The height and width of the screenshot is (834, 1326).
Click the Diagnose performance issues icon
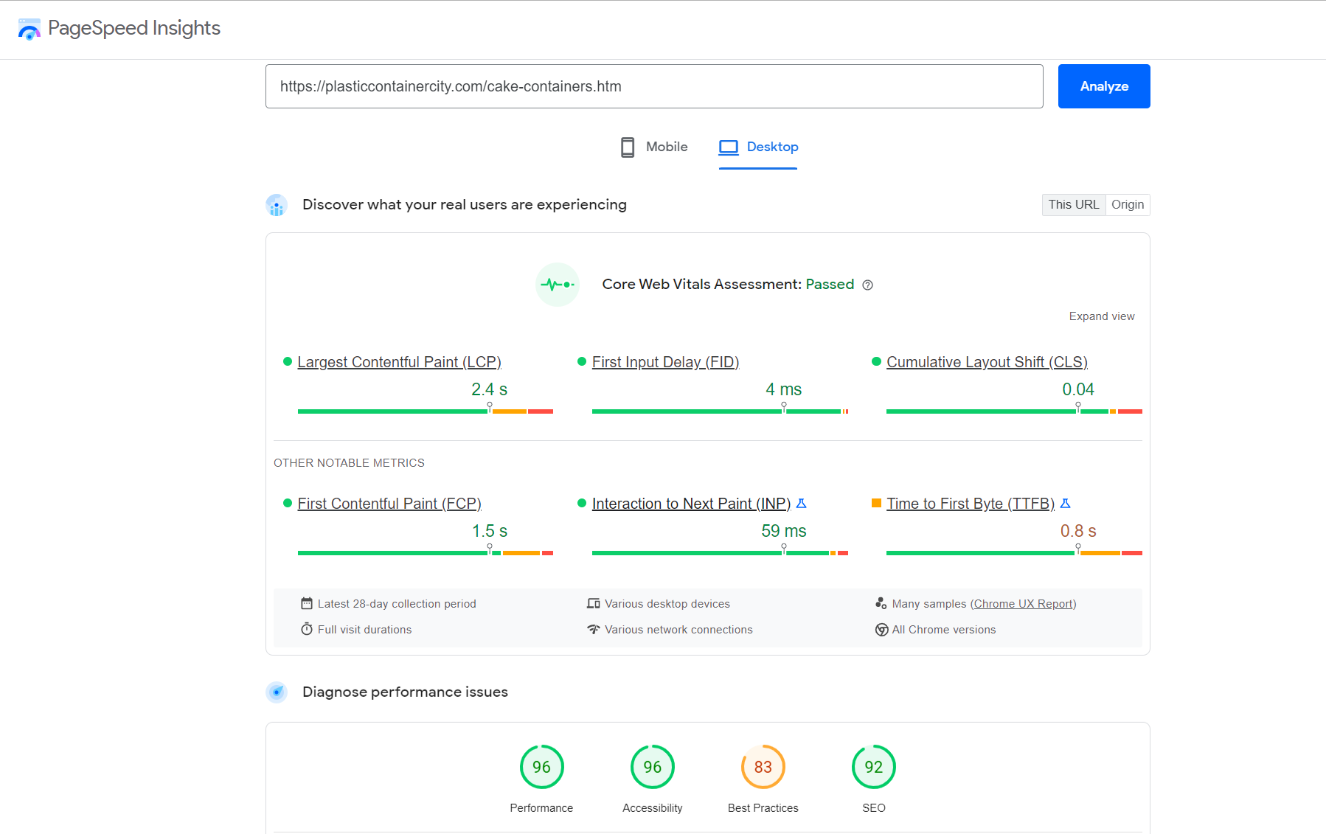pos(277,692)
